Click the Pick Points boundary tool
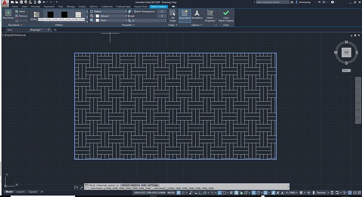 (8, 15)
